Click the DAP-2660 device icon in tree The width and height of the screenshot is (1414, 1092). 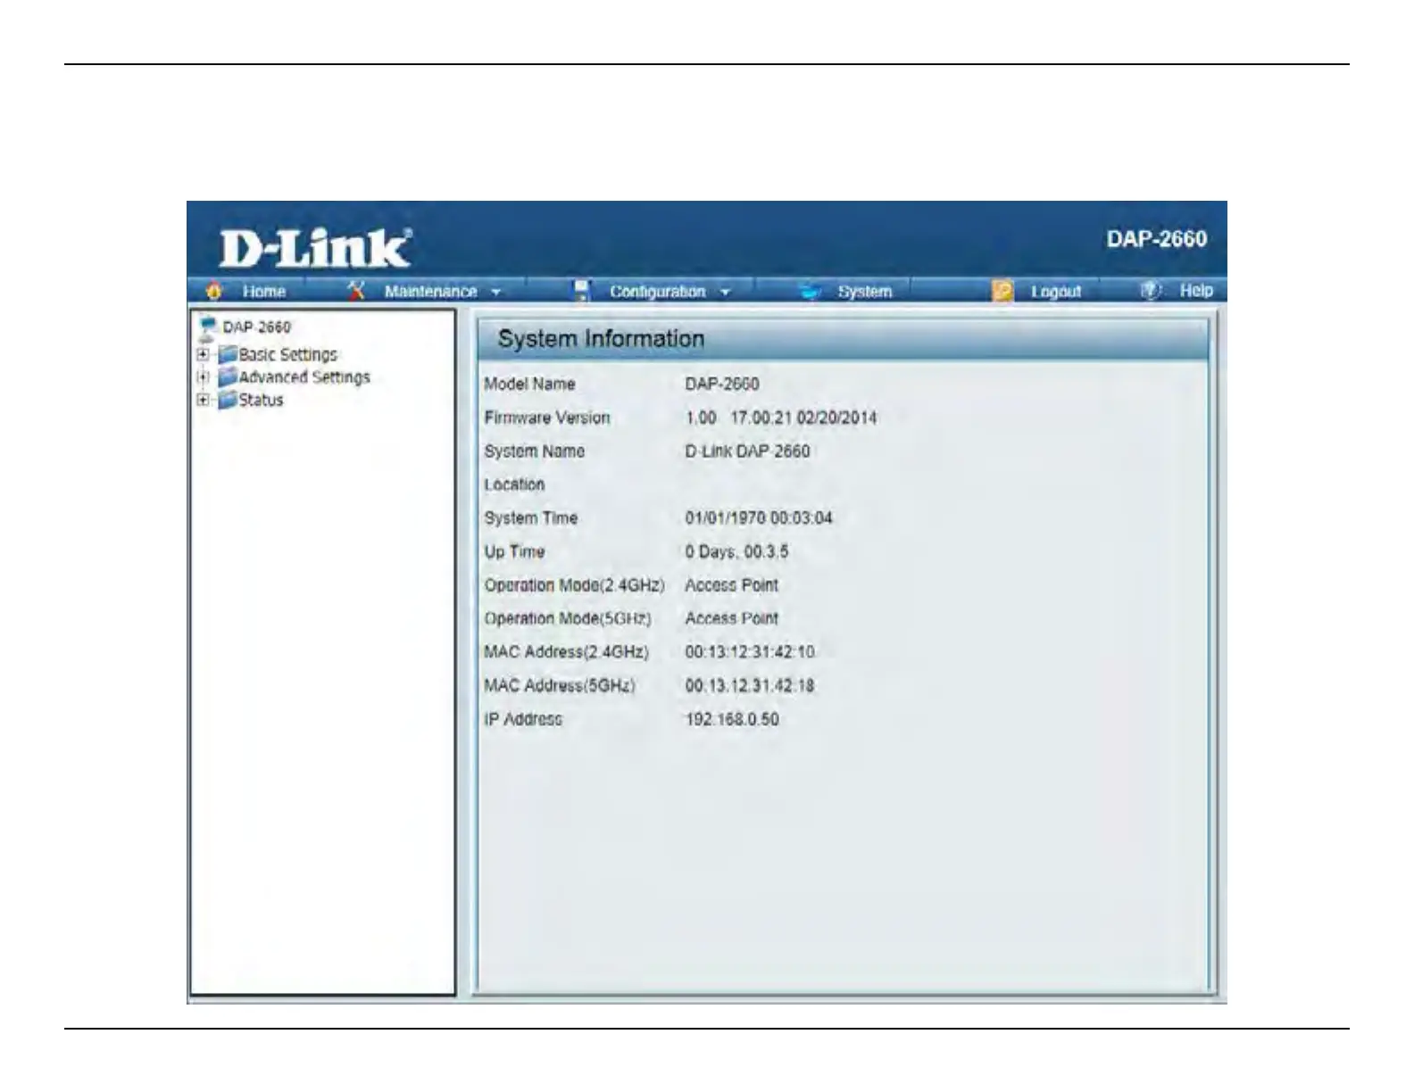[209, 327]
